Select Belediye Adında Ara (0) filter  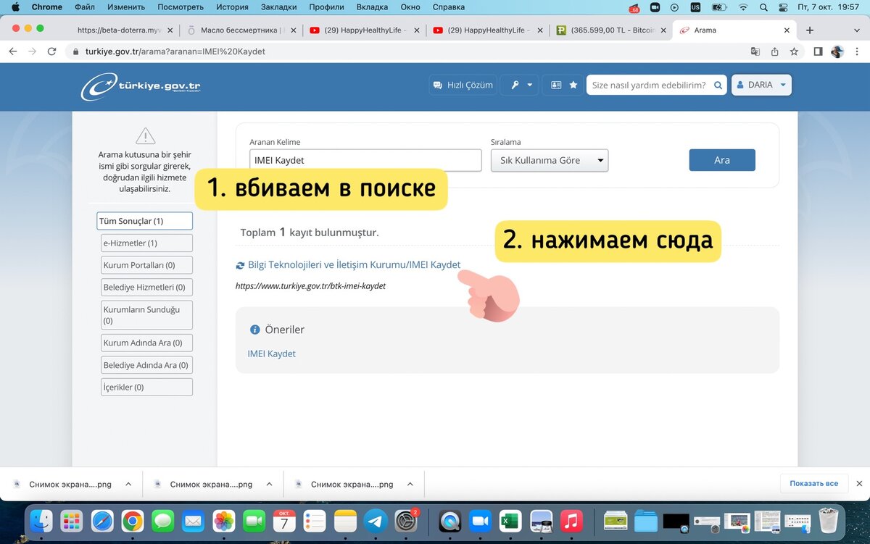tap(146, 365)
